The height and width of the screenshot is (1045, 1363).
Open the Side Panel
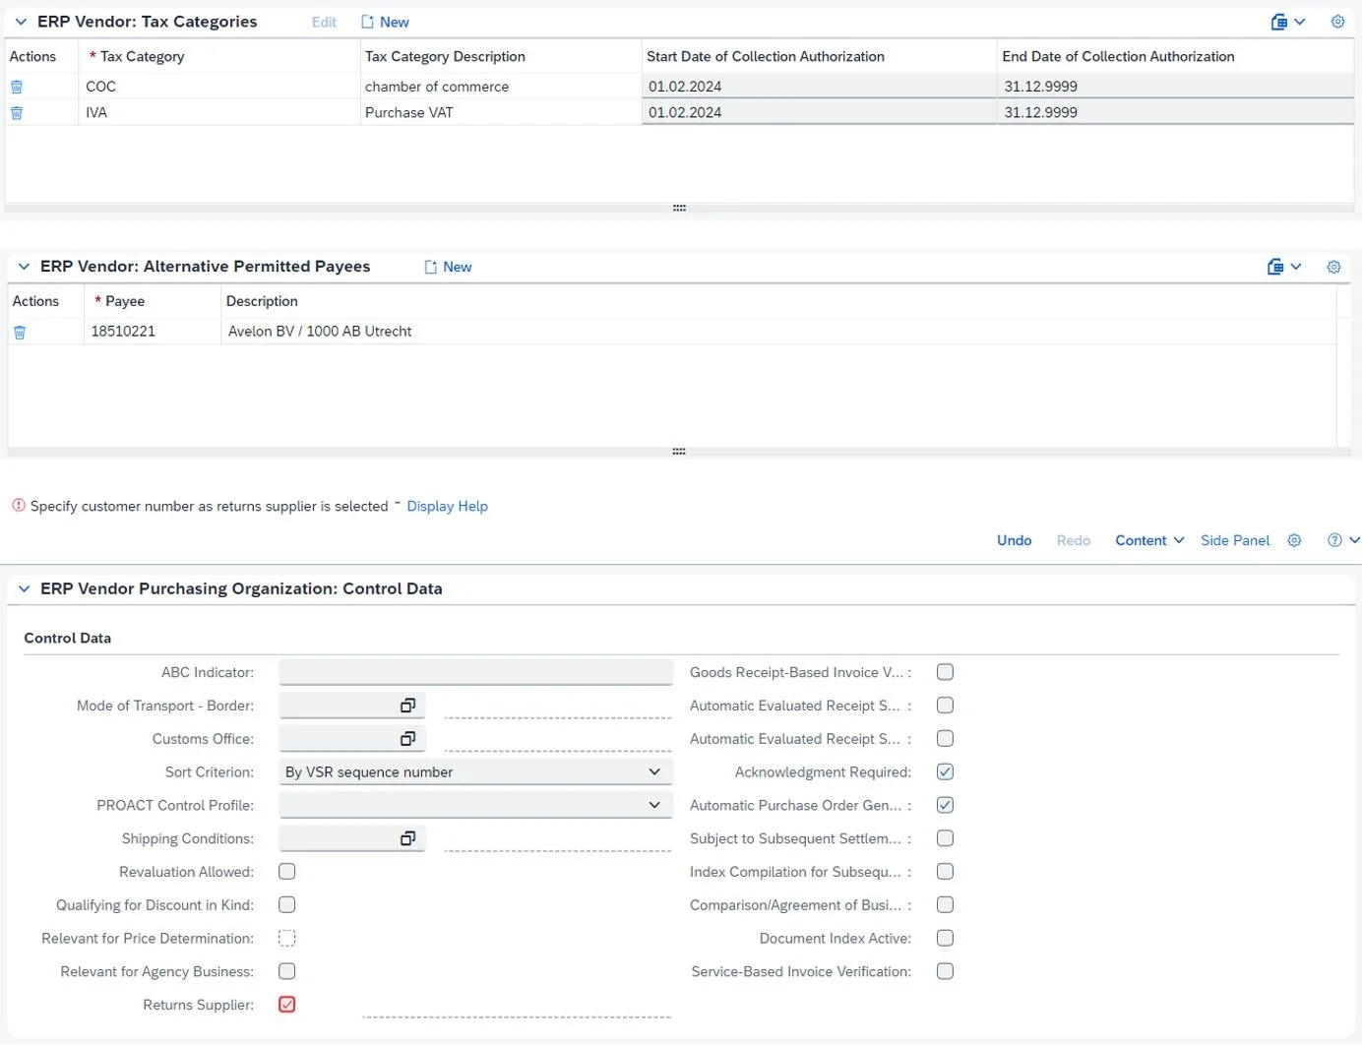(1234, 539)
